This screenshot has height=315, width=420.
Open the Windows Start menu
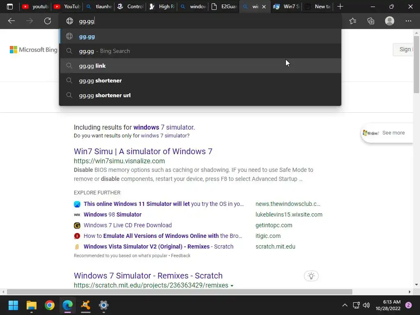click(x=13, y=305)
